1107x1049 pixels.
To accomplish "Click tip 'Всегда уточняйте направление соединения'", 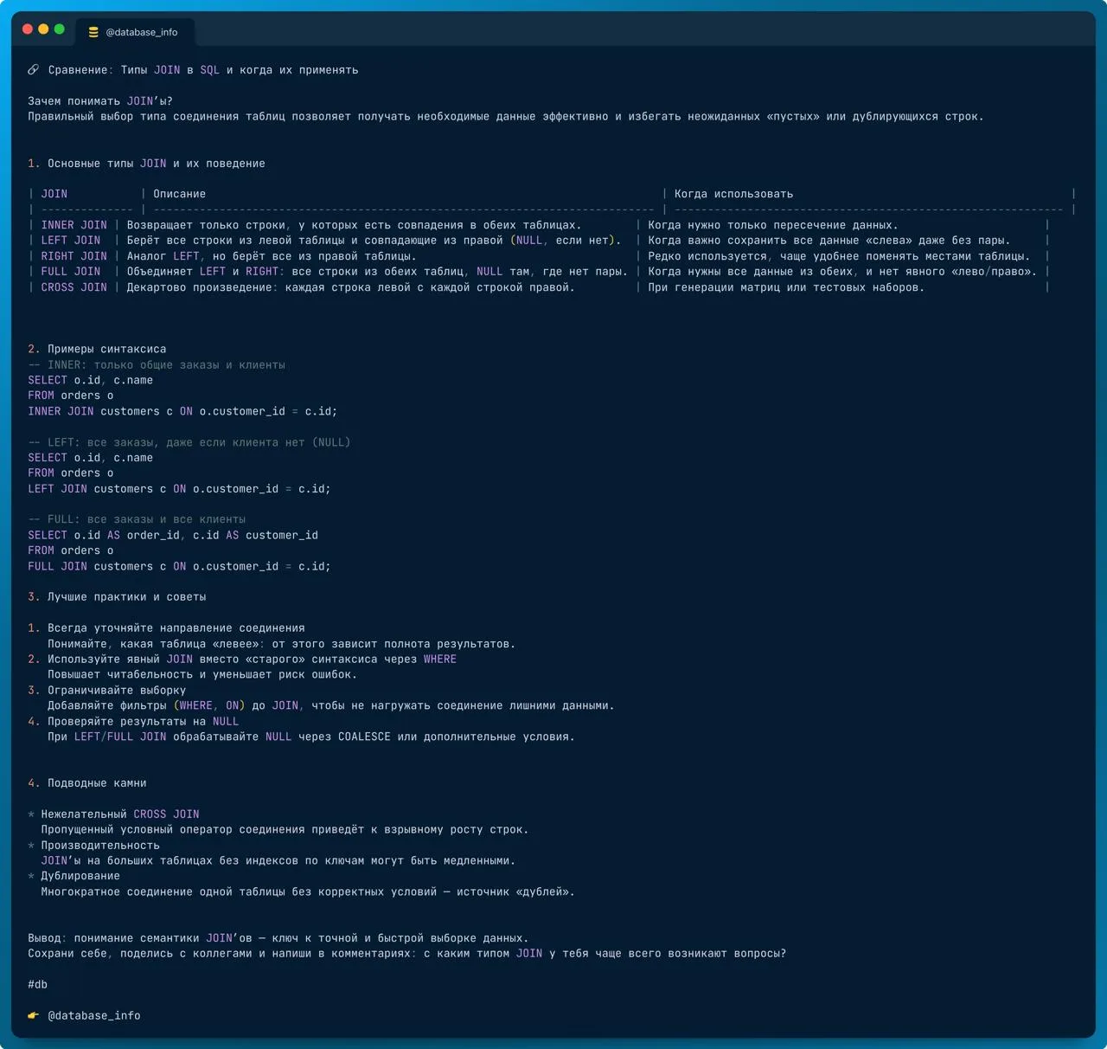I will [x=176, y=628].
